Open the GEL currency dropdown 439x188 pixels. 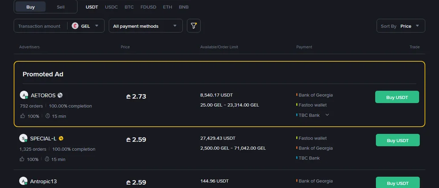(86, 26)
